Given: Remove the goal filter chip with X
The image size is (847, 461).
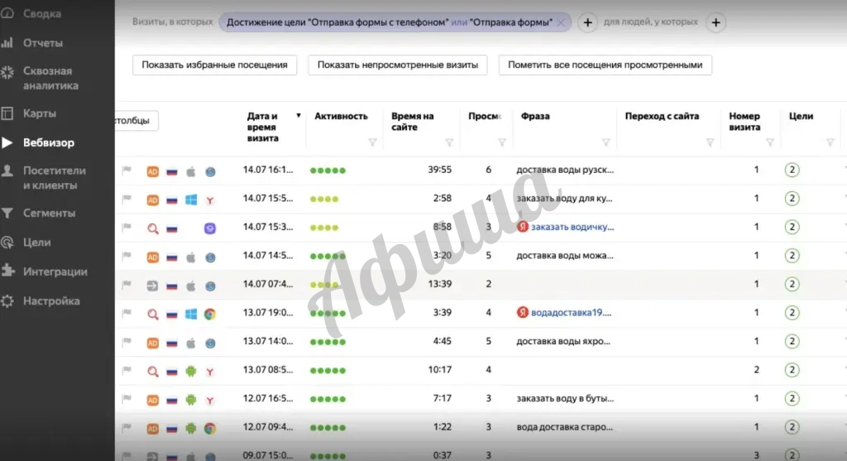Looking at the screenshot, I should [562, 23].
